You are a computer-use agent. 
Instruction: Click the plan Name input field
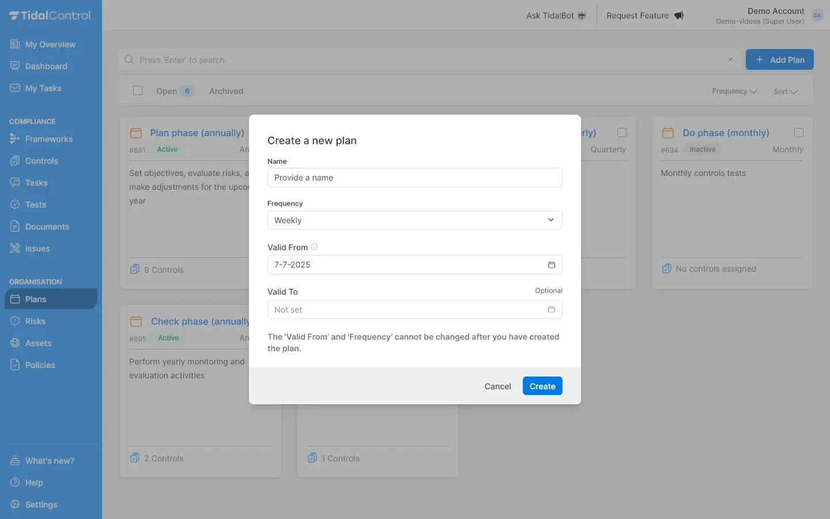tap(414, 178)
